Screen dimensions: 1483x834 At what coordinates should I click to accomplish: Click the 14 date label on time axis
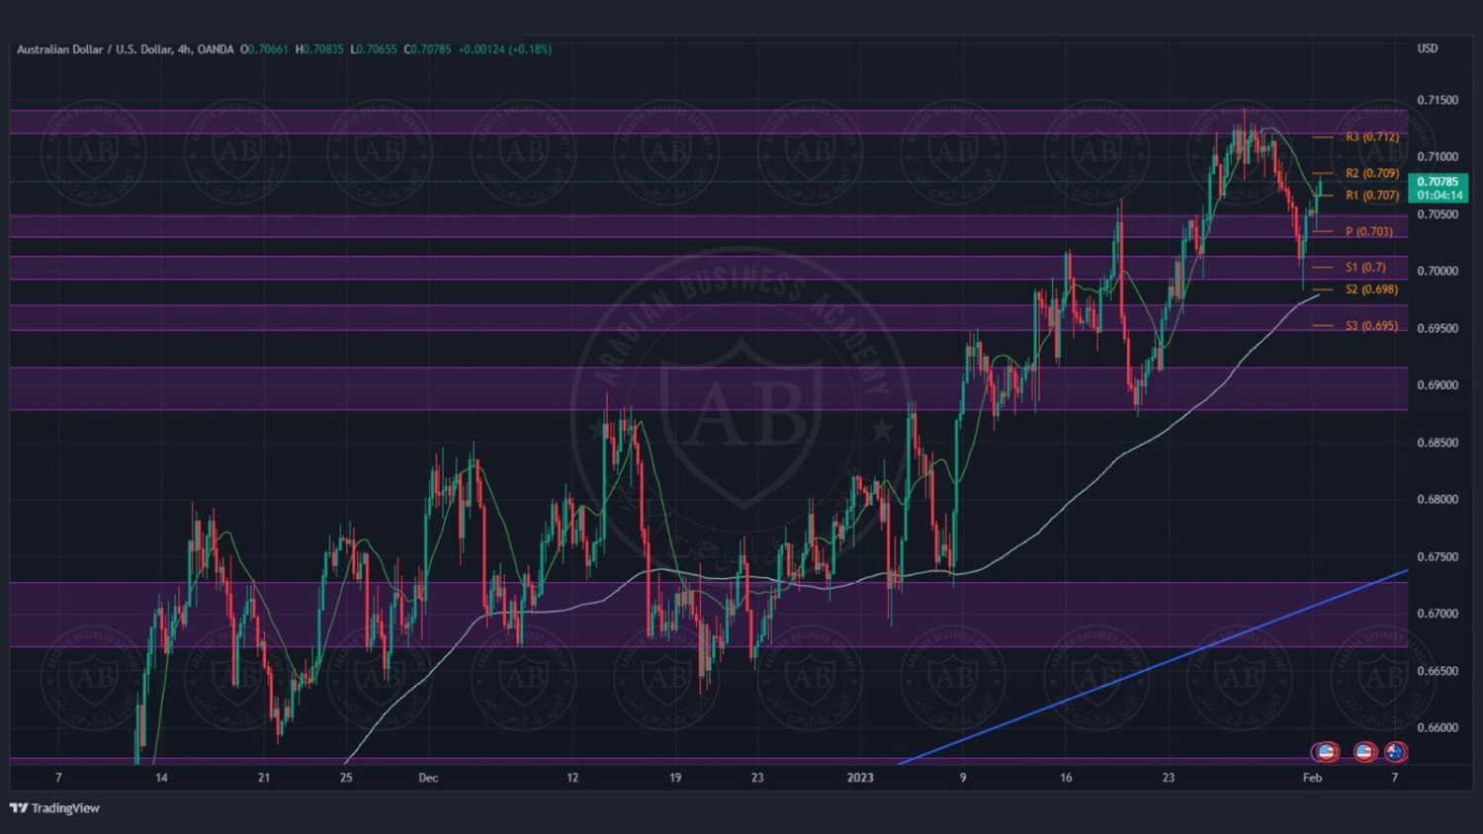161,778
